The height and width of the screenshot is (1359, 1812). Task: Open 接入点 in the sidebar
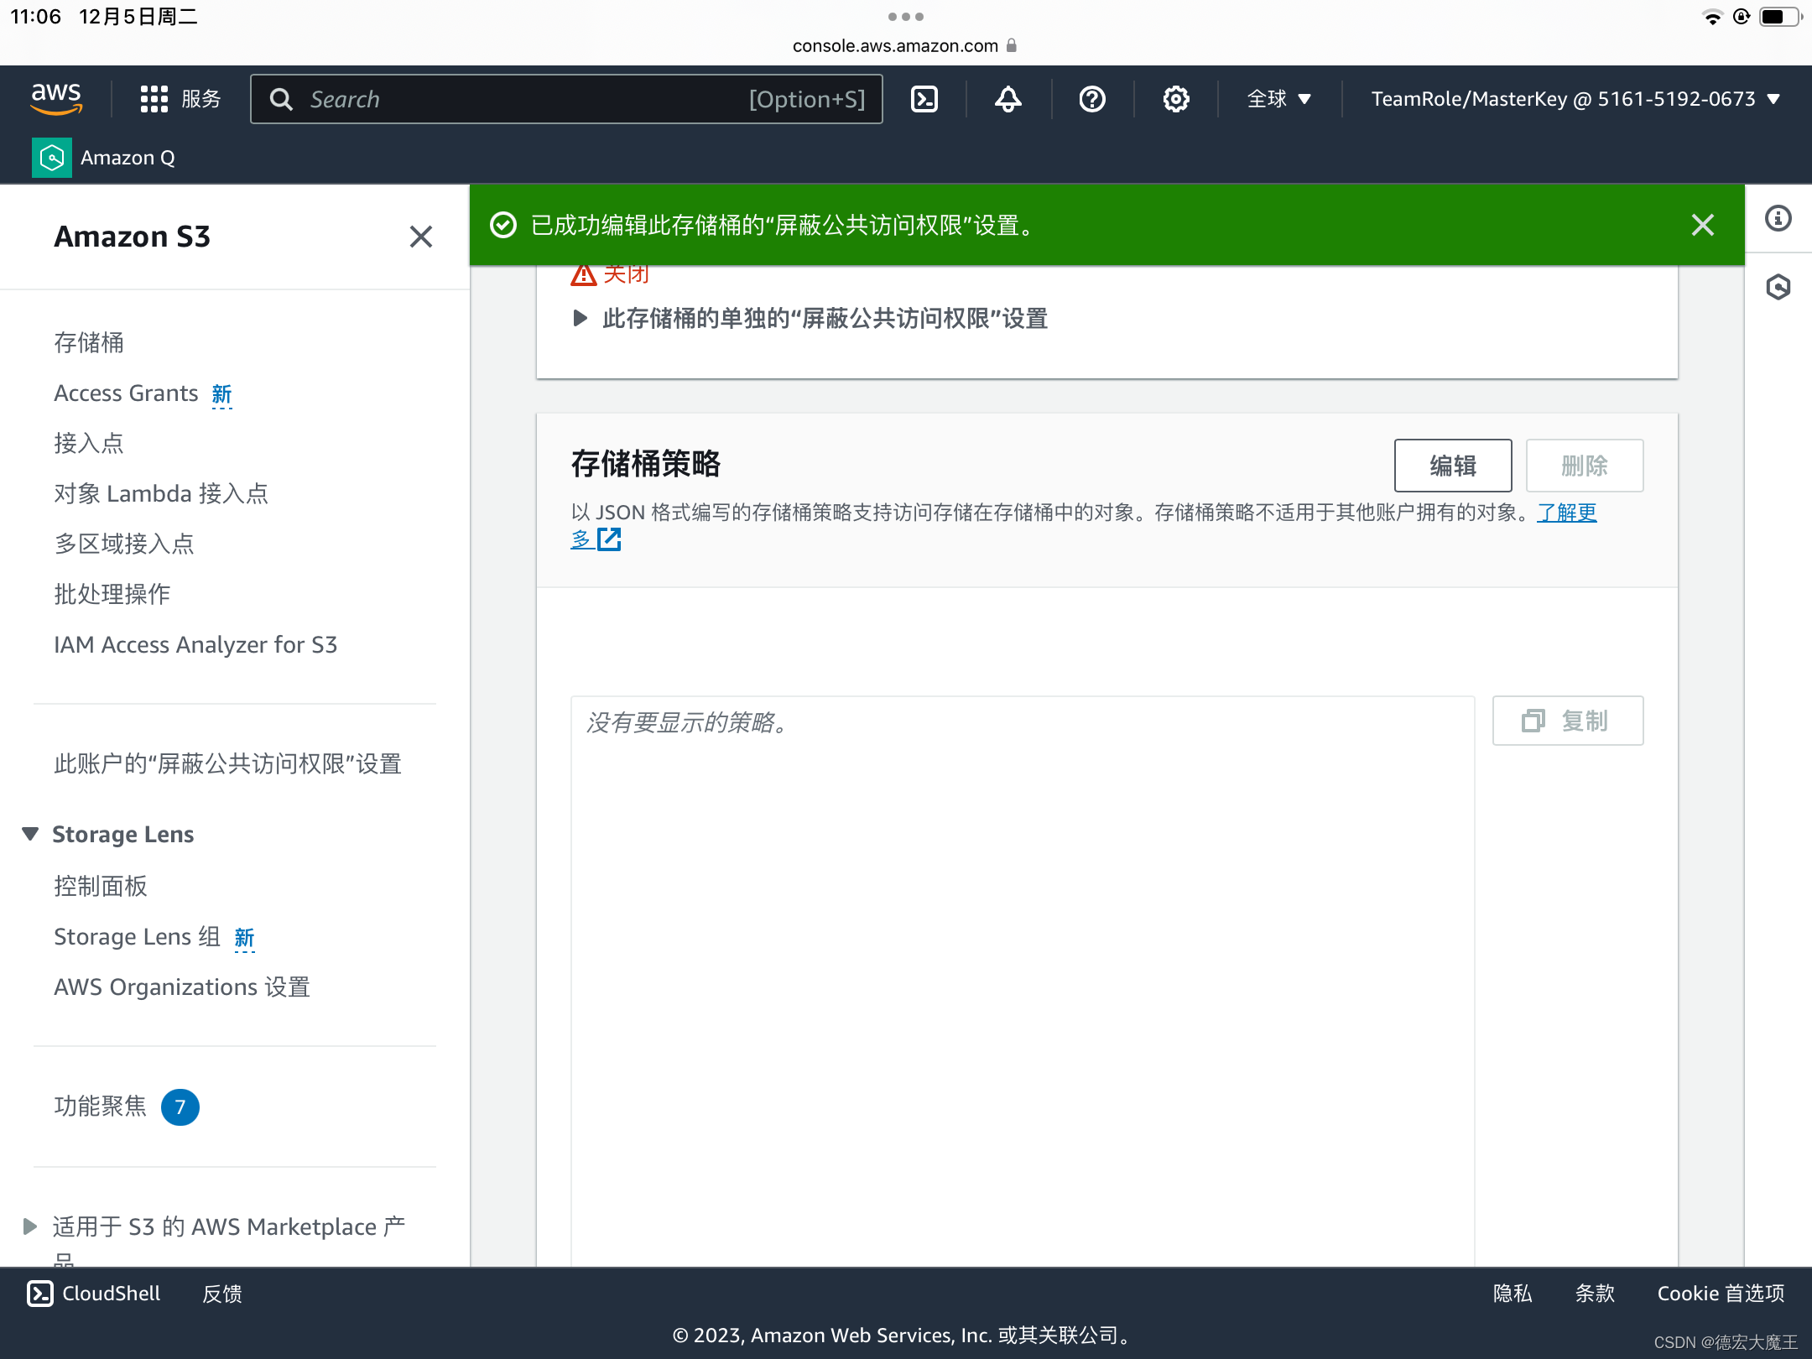[x=89, y=443]
